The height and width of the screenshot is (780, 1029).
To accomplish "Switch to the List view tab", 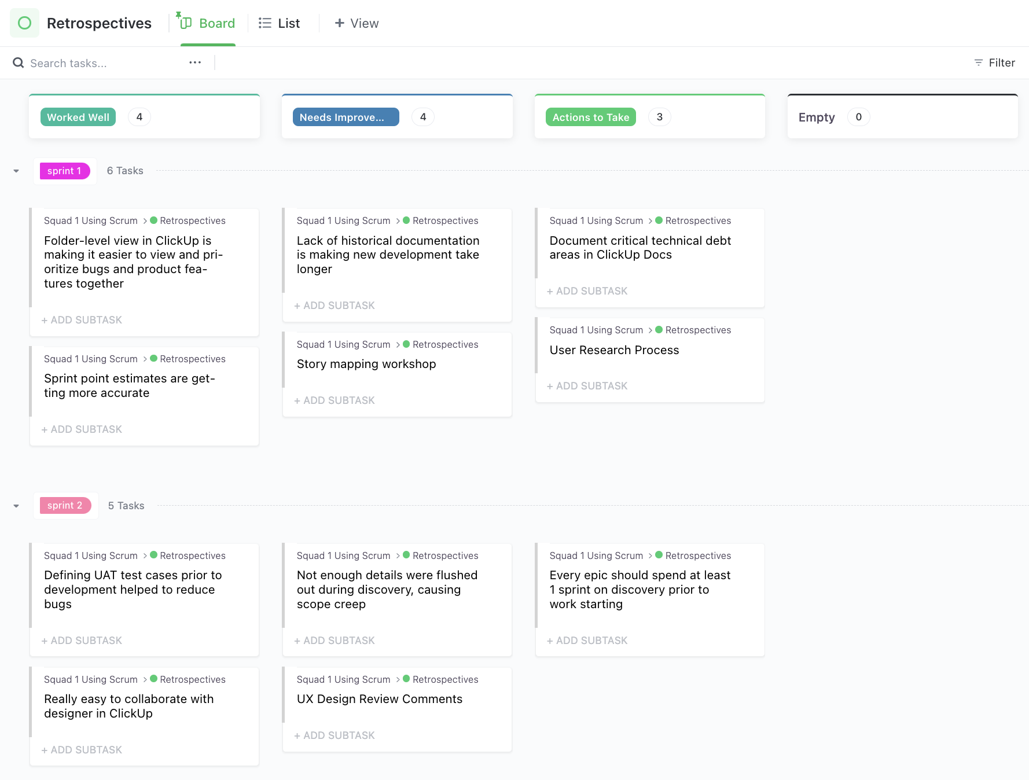I will coord(279,23).
